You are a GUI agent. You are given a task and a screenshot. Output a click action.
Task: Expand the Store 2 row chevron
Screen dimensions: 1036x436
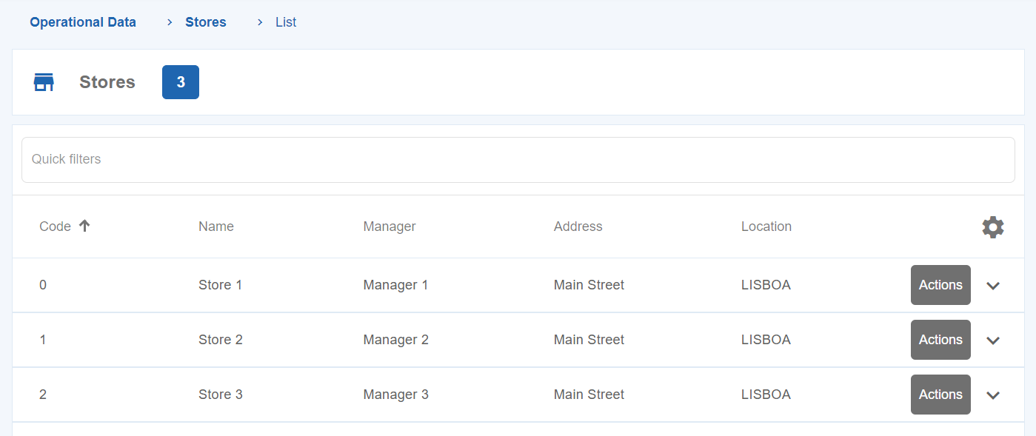coord(993,341)
